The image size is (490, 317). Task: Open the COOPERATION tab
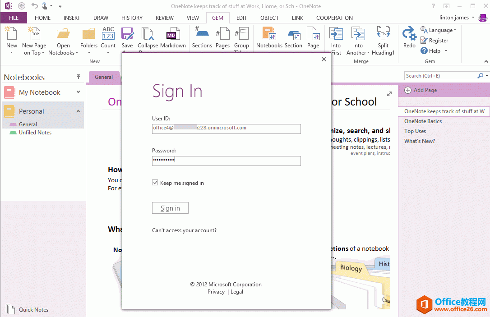334,18
